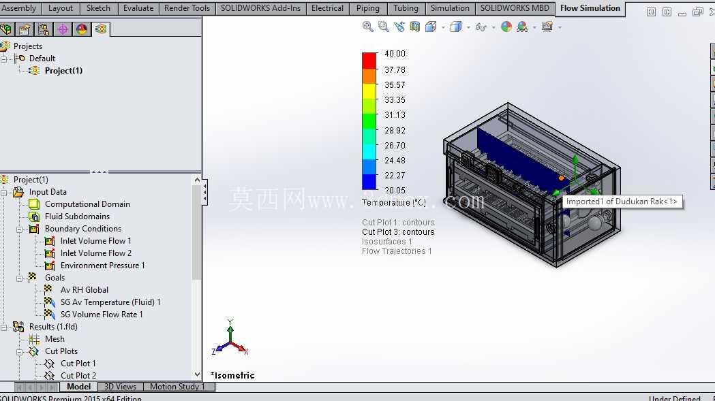Select Project(1) in the Projects tree
The width and height of the screenshot is (715, 401).
(63, 71)
